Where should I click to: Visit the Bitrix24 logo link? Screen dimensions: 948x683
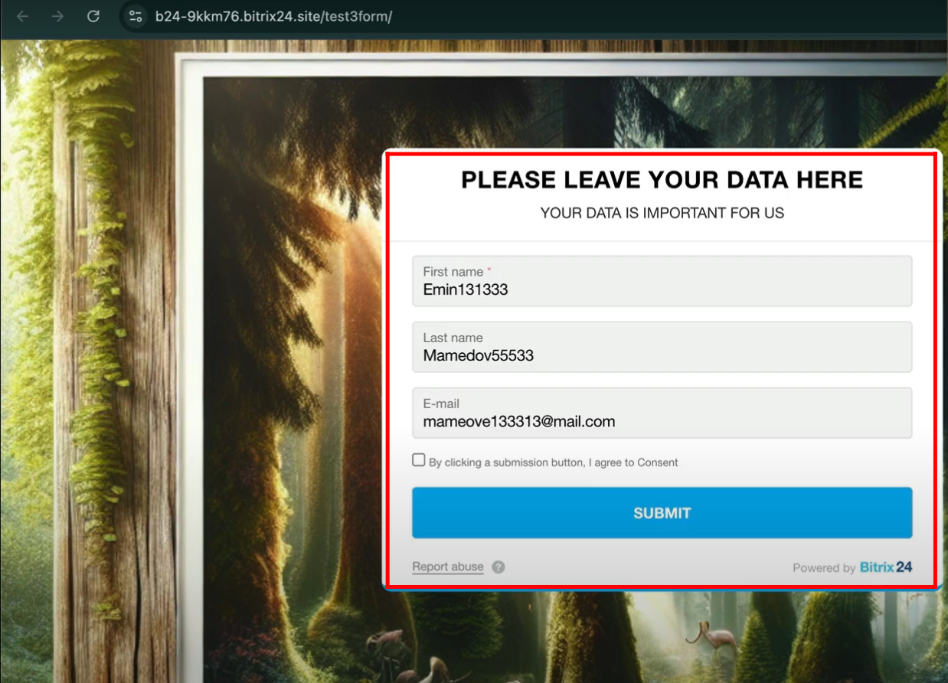pos(886,567)
